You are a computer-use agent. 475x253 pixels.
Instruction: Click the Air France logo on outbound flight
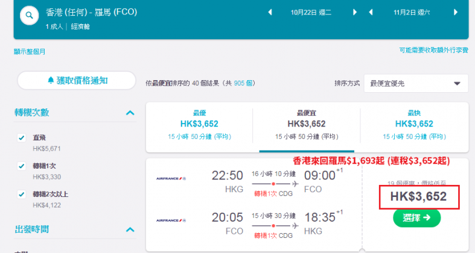pos(171,179)
